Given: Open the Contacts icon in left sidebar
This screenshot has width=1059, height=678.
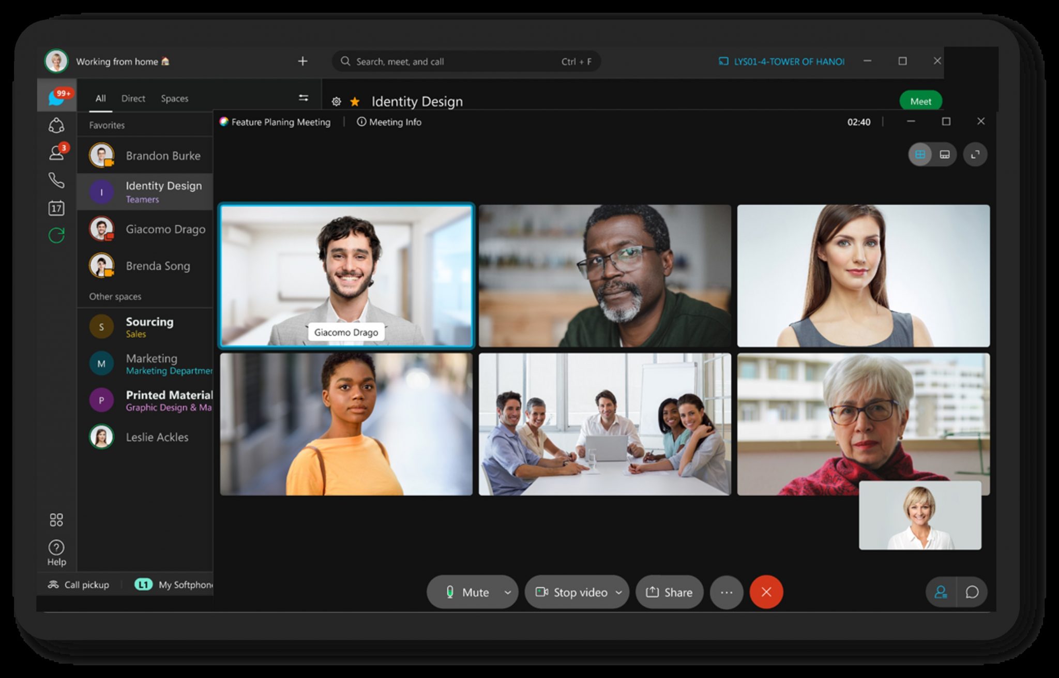Looking at the screenshot, I should click(57, 151).
